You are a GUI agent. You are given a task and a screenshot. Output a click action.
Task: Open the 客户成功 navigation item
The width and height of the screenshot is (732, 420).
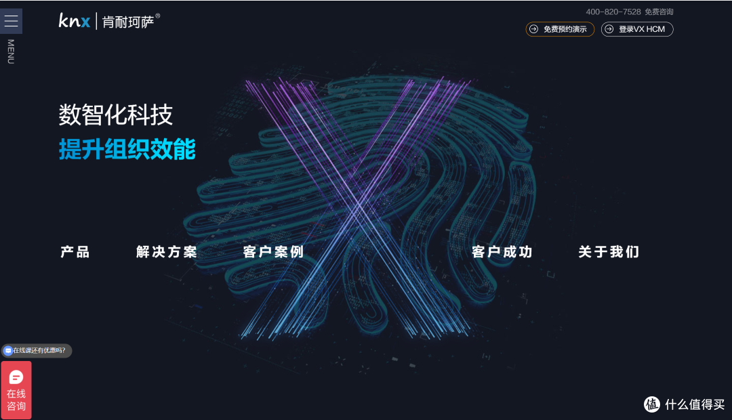[x=502, y=252]
